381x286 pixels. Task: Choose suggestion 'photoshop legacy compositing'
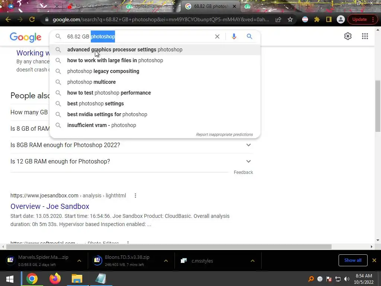click(155, 71)
